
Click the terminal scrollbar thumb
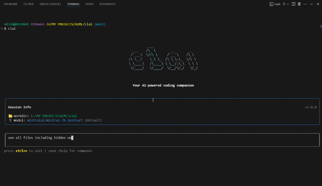point(321,27)
